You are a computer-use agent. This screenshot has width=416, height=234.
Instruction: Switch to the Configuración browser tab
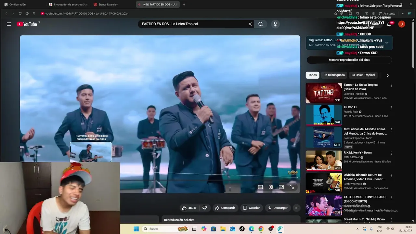(23, 5)
